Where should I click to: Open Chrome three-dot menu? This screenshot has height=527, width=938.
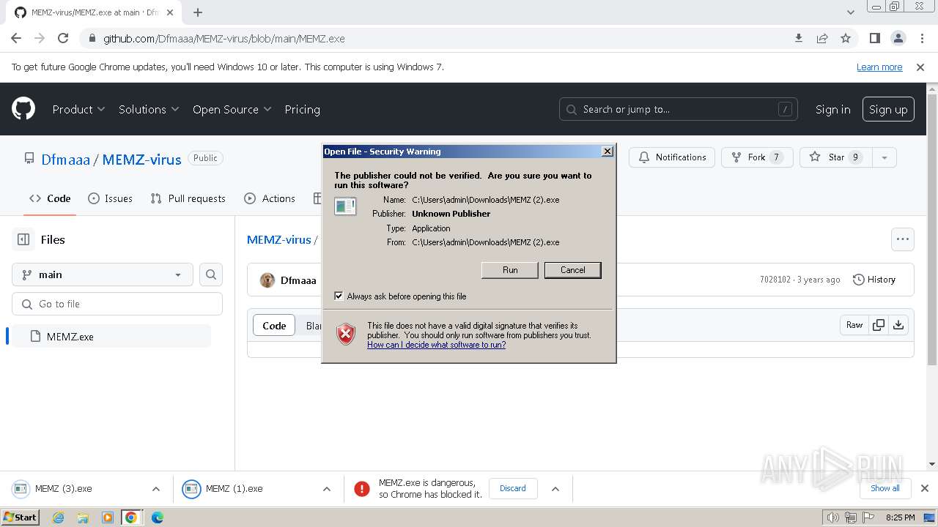(922, 38)
